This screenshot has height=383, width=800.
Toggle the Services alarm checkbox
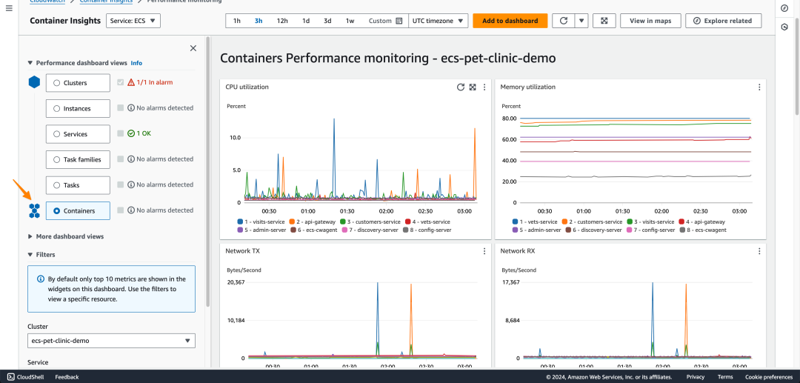click(x=121, y=133)
